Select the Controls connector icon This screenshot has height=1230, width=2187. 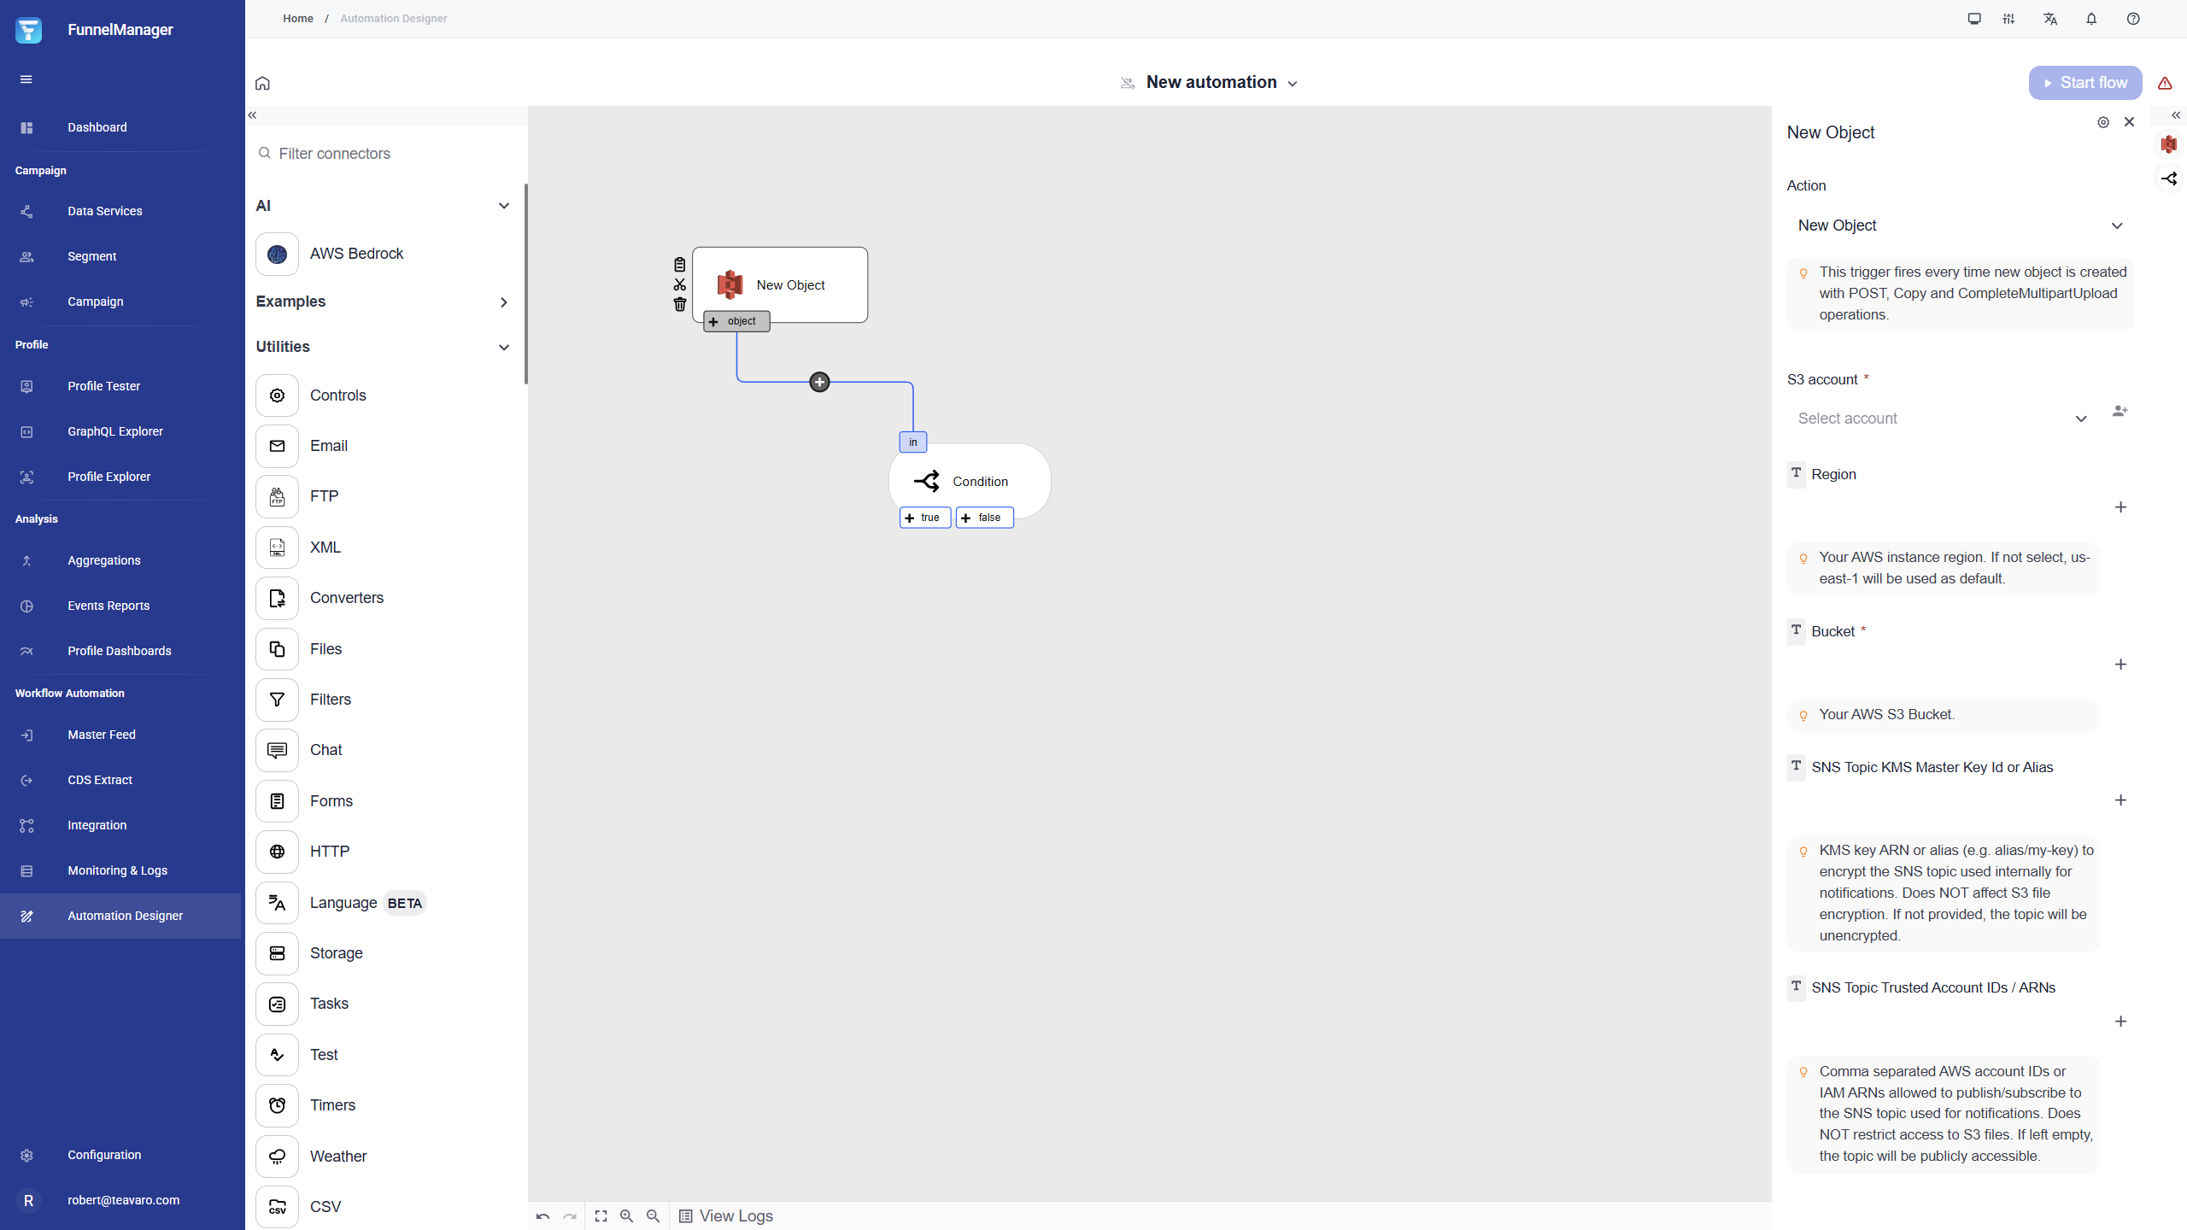[277, 395]
